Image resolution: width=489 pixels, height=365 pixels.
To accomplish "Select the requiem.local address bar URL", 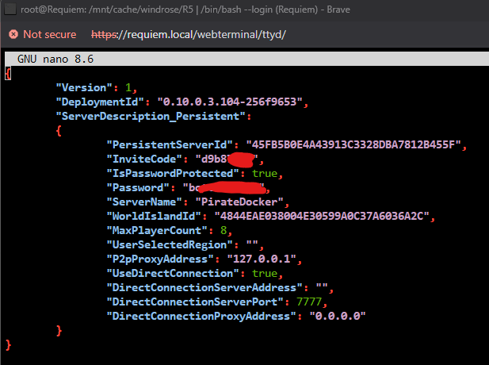I will (189, 34).
